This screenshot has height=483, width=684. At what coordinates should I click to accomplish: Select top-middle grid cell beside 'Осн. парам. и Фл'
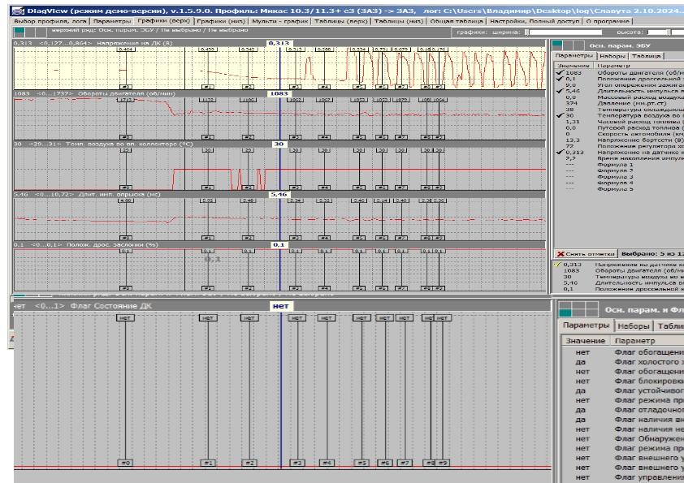[x=578, y=305]
